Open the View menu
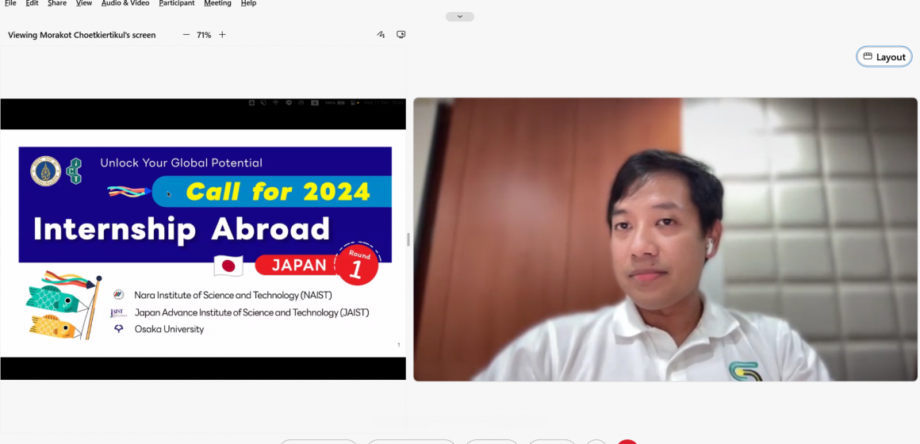This screenshot has height=444, width=920. pyautogui.click(x=84, y=3)
